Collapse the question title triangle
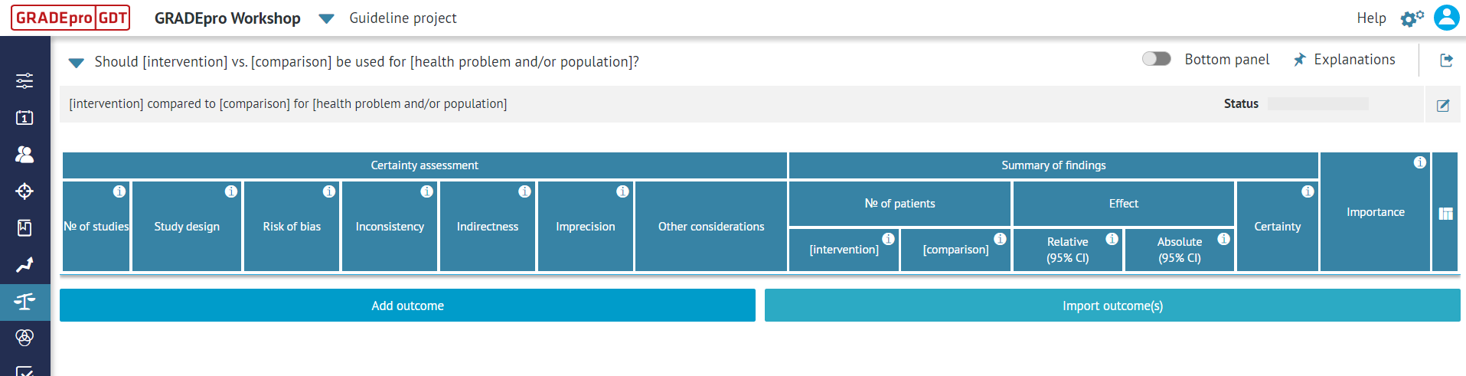 pyautogui.click(x=77, y=63)
